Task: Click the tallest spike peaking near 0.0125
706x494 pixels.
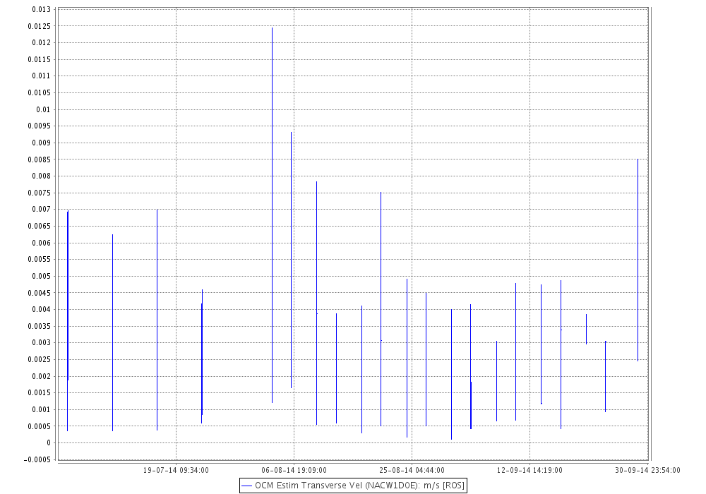Action: tap(272, 215)
